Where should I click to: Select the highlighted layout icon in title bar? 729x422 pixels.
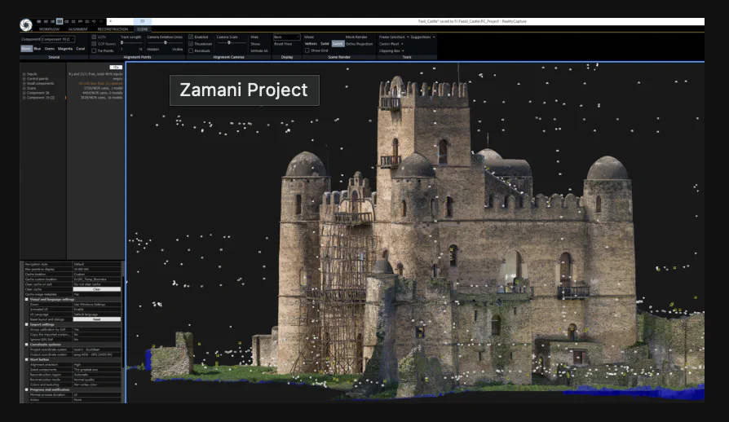[60, 20]
